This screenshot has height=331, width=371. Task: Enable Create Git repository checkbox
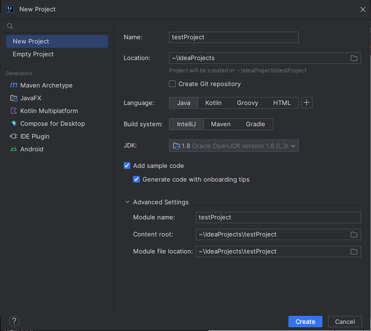point(172,84)
